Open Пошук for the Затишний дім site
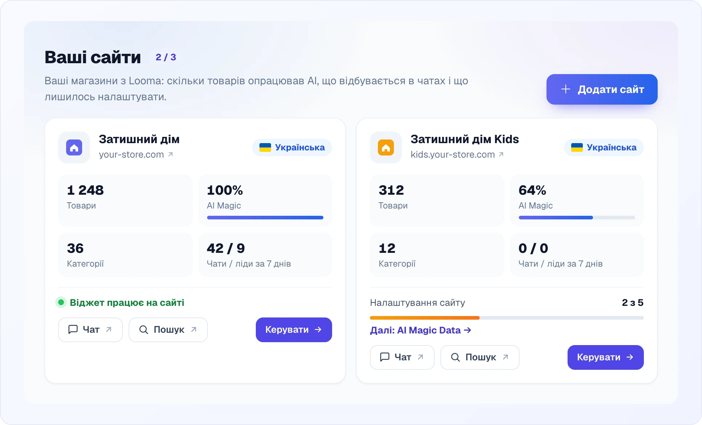Image resolution: width=702 pixels, height=425 pixels. pos(168,330)
